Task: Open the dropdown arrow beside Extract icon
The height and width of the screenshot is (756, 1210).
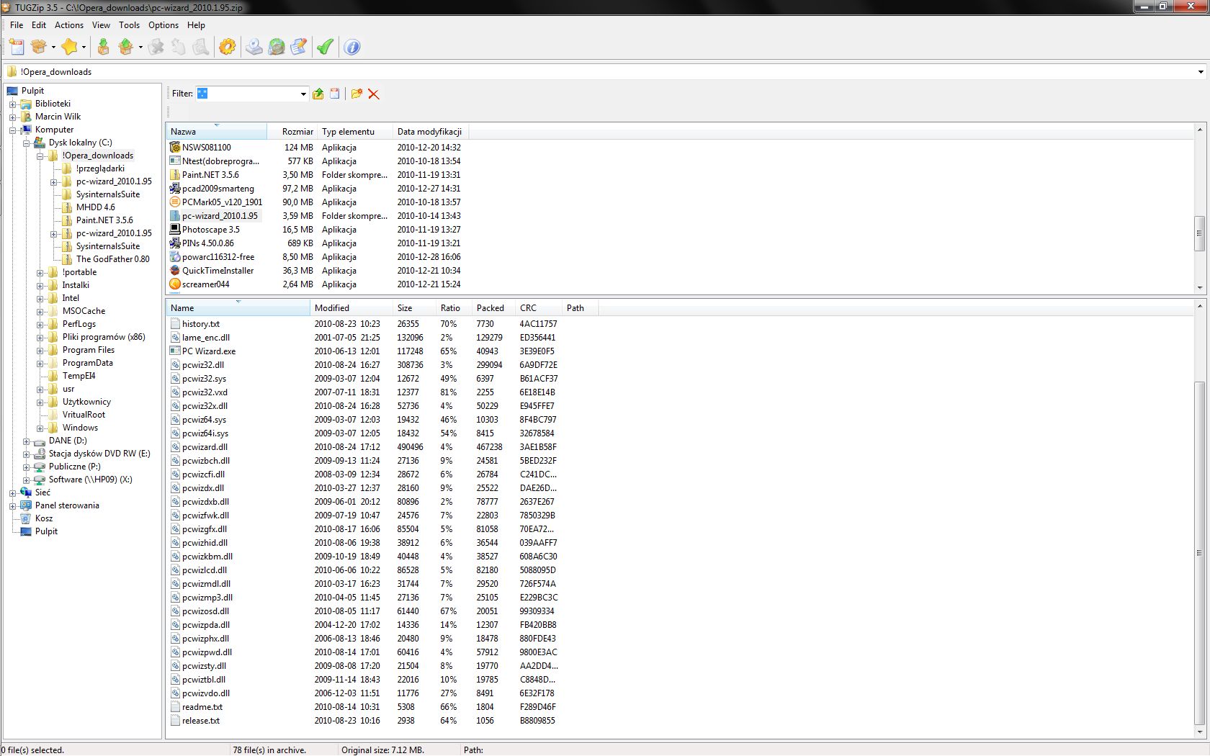Action: 140,48
